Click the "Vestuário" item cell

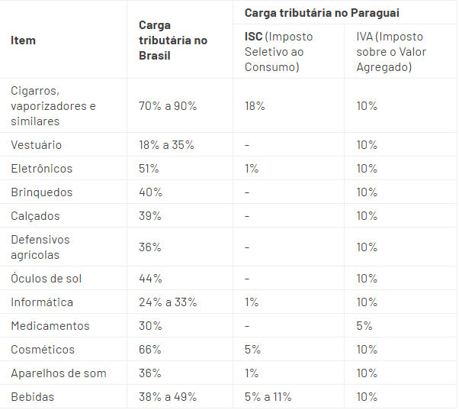coord(37,145)
